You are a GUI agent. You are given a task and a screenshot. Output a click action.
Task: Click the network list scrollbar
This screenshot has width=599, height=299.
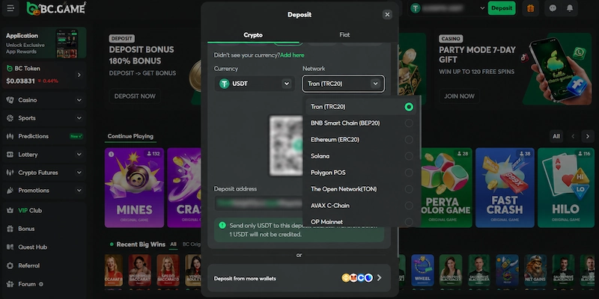419,128
